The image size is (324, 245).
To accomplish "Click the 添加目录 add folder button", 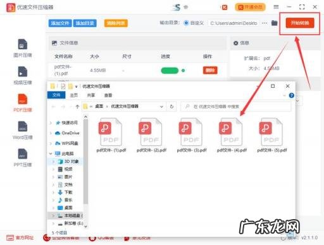I will coord(85,23).
